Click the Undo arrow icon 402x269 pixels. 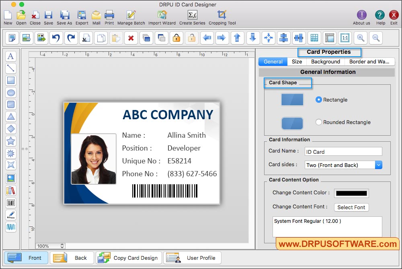tap(56, 38)
